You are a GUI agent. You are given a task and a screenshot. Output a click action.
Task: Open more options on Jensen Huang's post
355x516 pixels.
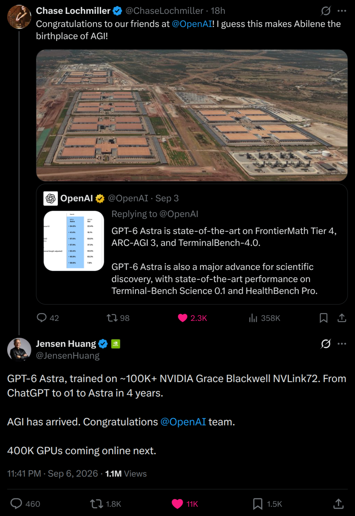342,344
